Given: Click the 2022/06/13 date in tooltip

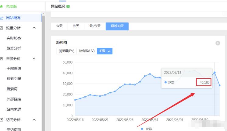Looking at the screenshot, I should click(x=172, y=73).
